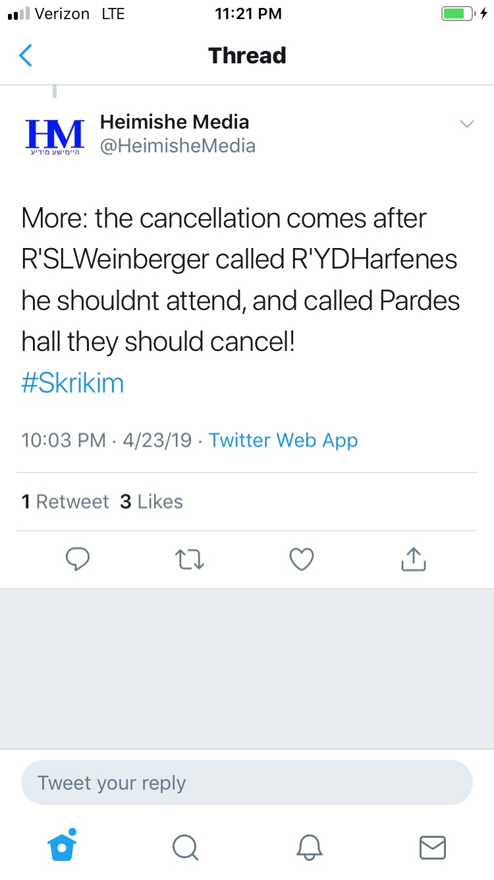Open the Heimishe Media profile picture
Image resolution: width=494 pixels, height=880 pixels.
point(54,137)
